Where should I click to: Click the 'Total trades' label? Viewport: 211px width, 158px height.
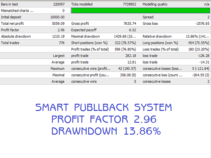(10, 43)
